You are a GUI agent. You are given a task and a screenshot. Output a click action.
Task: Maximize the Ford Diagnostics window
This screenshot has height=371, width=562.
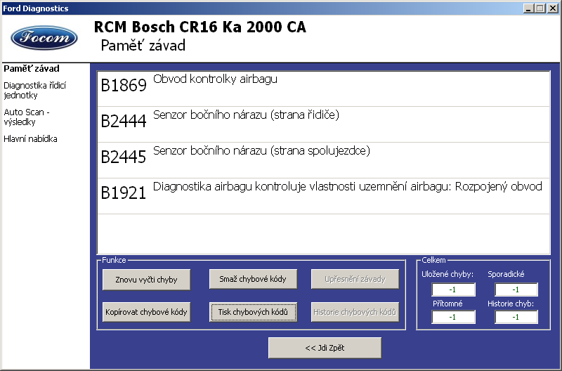(540, 8)
